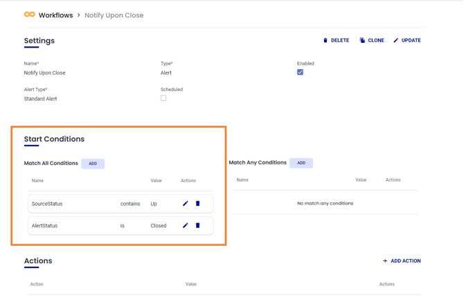Open the Type field showing Alert
The width and height of the screenshot is (464, 297).
point(166,73)
